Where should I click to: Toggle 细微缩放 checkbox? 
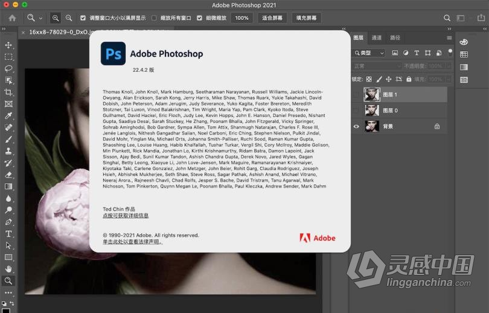point(199,18)
